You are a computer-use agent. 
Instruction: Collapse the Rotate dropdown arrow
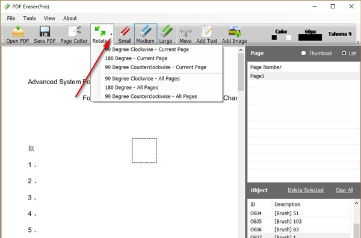tap(111, 34)
